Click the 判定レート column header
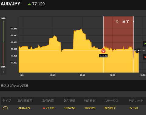146x115 pixels. coord(136,101)
